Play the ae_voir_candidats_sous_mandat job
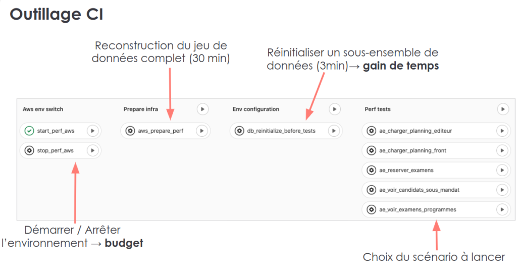This screenshot has height=277, width=517. [501, 190]
